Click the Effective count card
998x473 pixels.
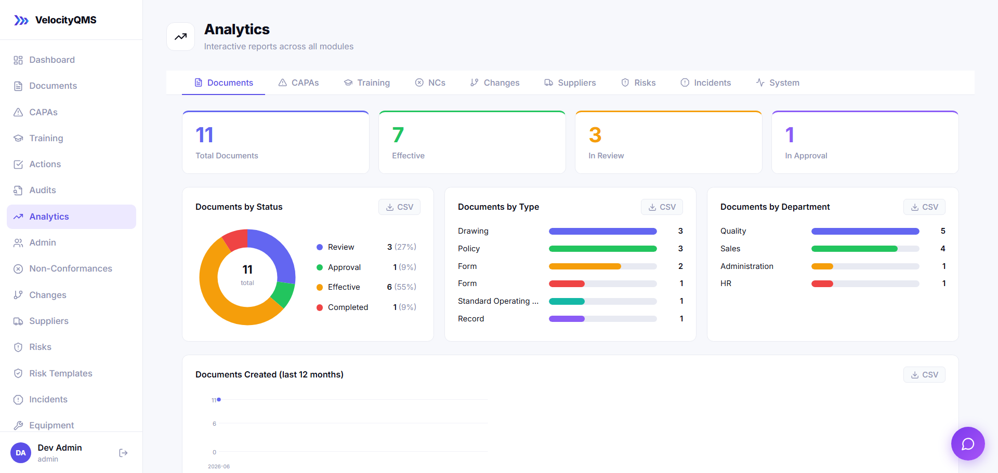pos(472,142)
